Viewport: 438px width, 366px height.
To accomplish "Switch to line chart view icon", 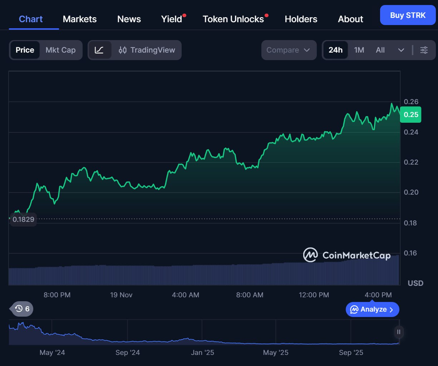I will tap(99, 50).
